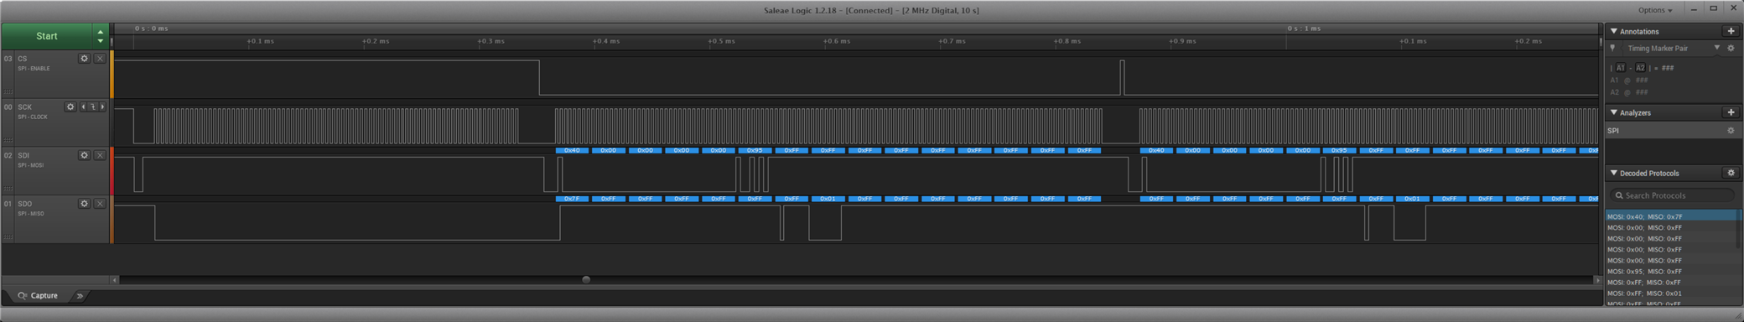Focus the Search Protocols field
This screenshot has width=1744, height=322.
coord(1672,195)
